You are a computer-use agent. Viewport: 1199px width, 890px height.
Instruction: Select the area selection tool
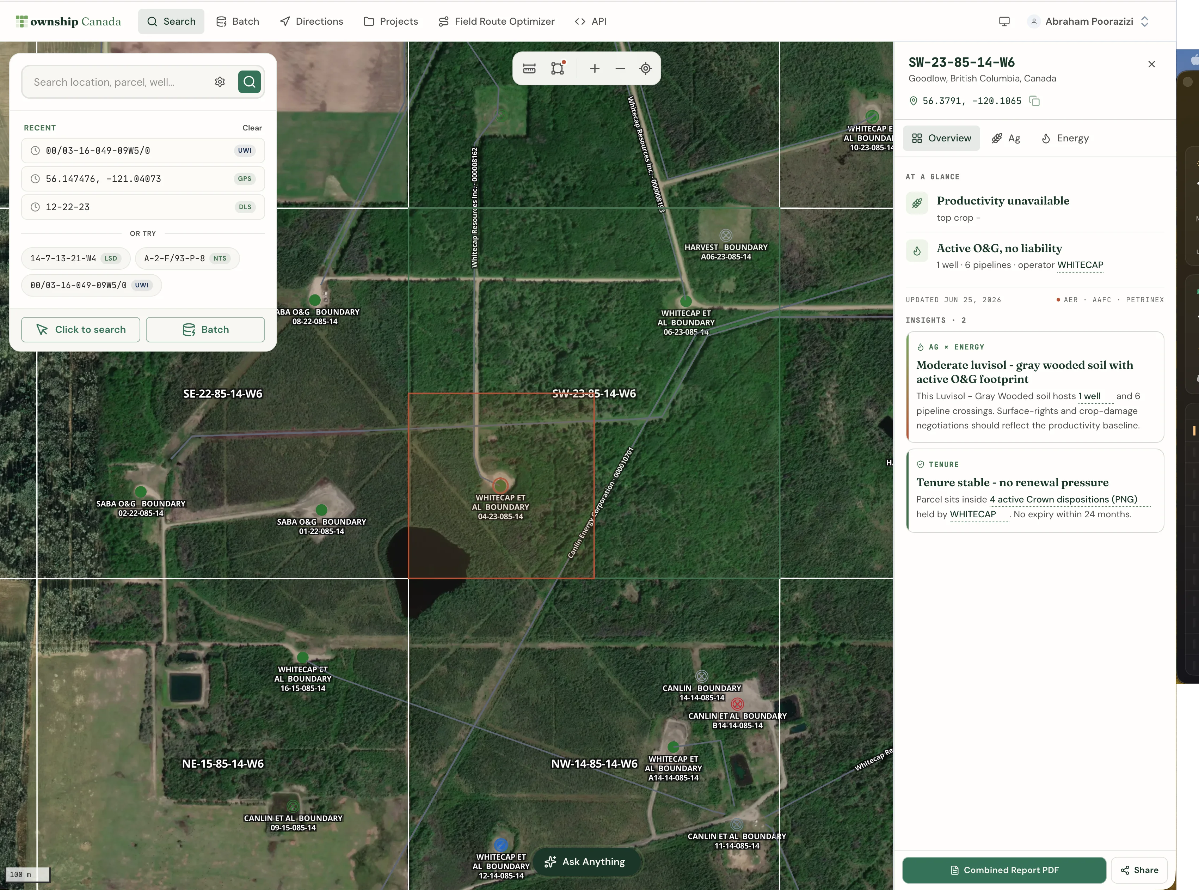click(558, 68)
